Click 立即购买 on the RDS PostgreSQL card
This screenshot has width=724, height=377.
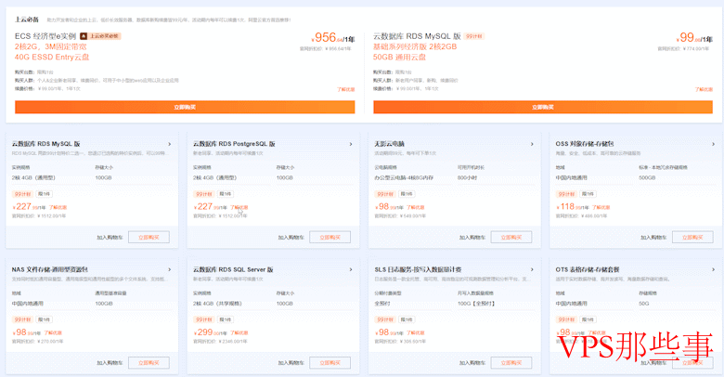[330, 238]
